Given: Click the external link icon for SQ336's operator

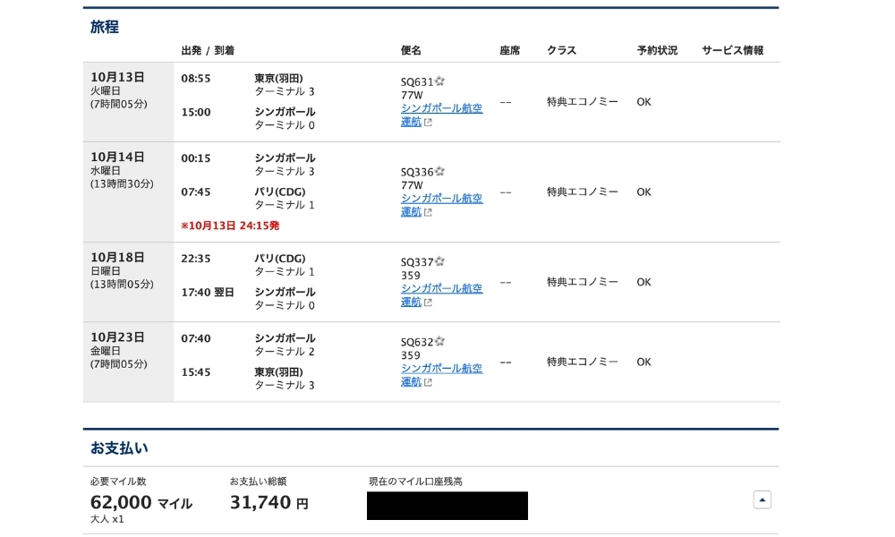Looking at the screenshot, I should [x=428, y=212].
